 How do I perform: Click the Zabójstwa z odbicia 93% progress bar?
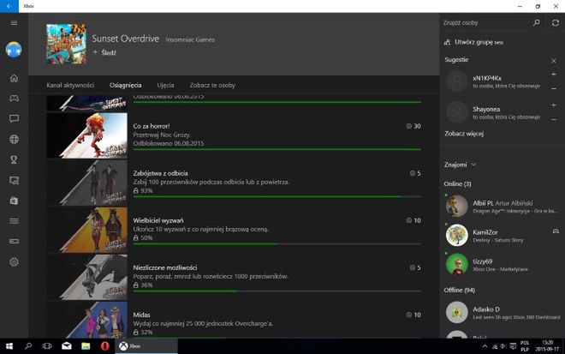(x=277, y=196)
